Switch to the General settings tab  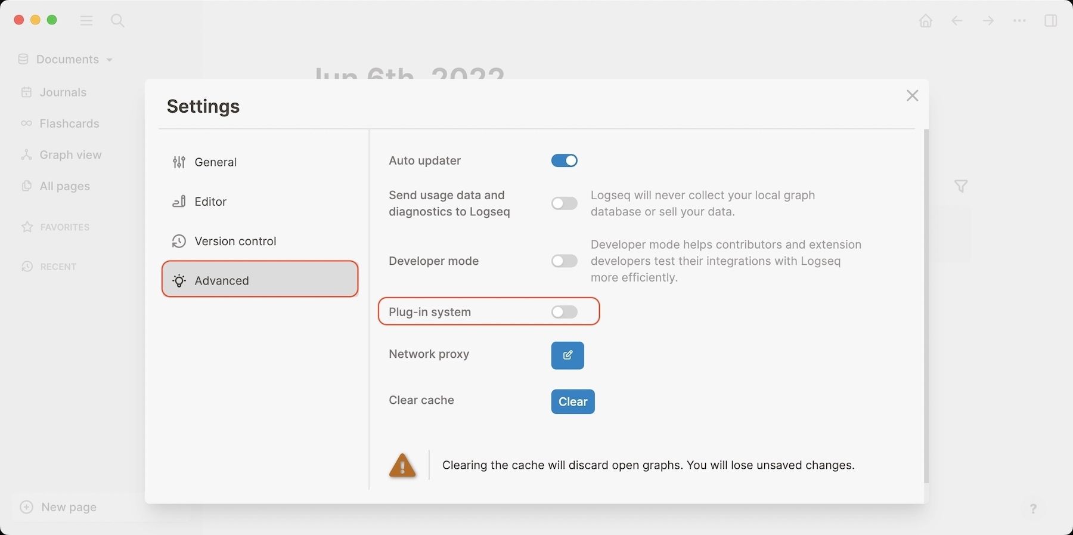pyautogui.click(x=215, y=162)
